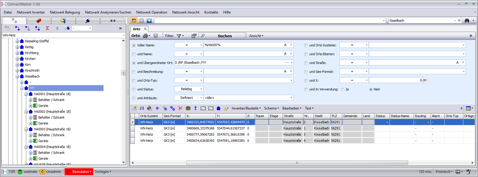Open the Netzwerk Analysieren/Suchen menu
The width and height of the screenshot is (478, 177).
[x=108, y=13]
